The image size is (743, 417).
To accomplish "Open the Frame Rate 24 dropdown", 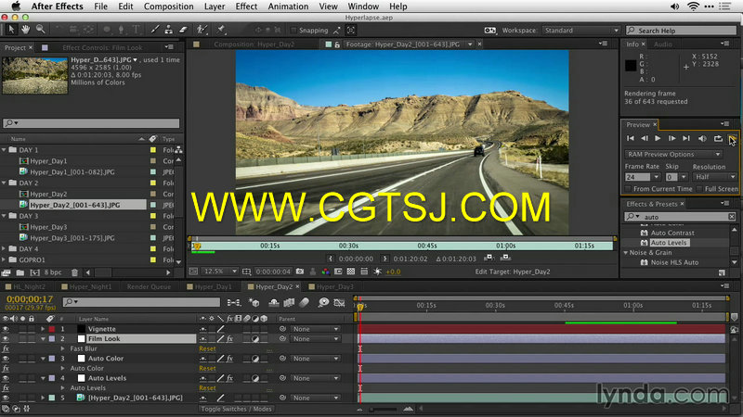I will click(657, 177).
